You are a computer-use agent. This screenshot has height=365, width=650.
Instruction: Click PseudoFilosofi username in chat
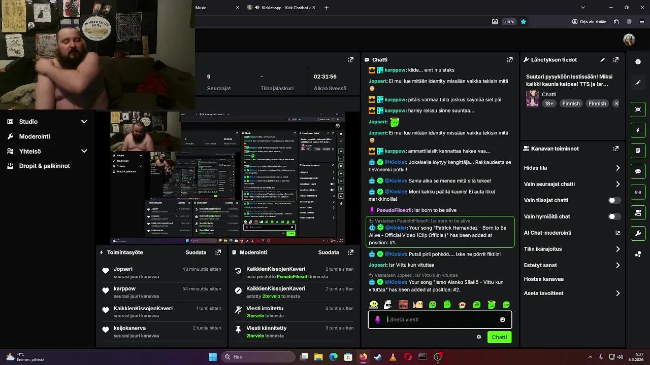(x=395, y=210)
